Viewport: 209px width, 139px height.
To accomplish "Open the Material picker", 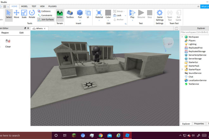I will click(x=99, y=14).
